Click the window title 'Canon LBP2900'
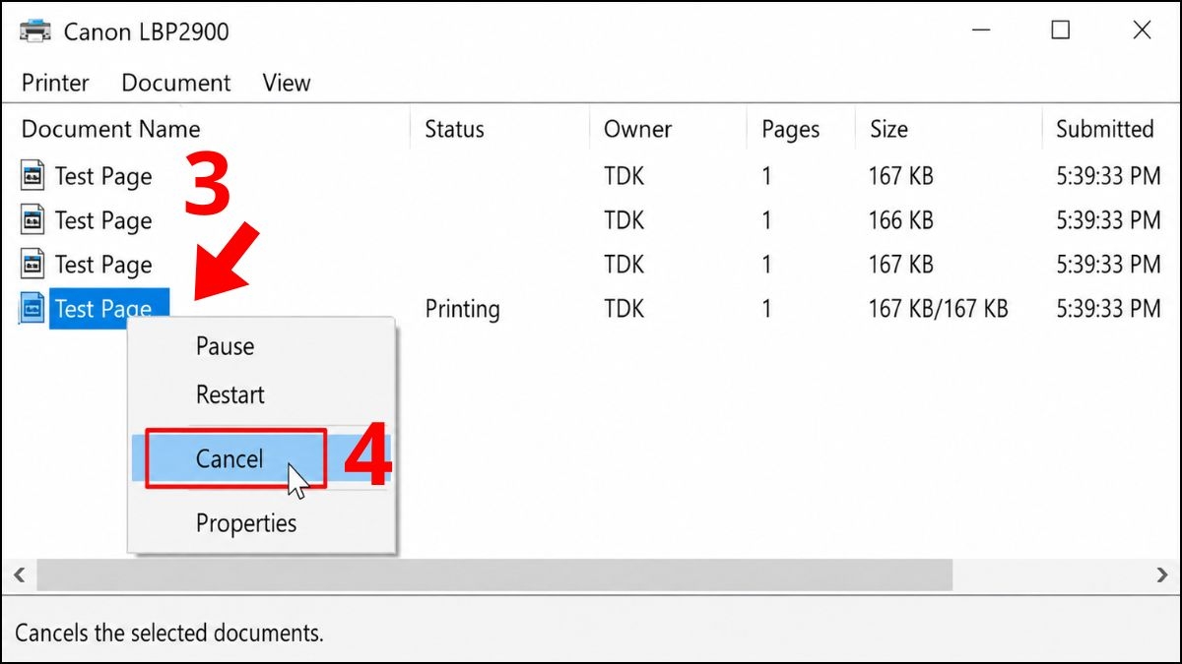The image size is (1182, 664). tap(146, 31)
